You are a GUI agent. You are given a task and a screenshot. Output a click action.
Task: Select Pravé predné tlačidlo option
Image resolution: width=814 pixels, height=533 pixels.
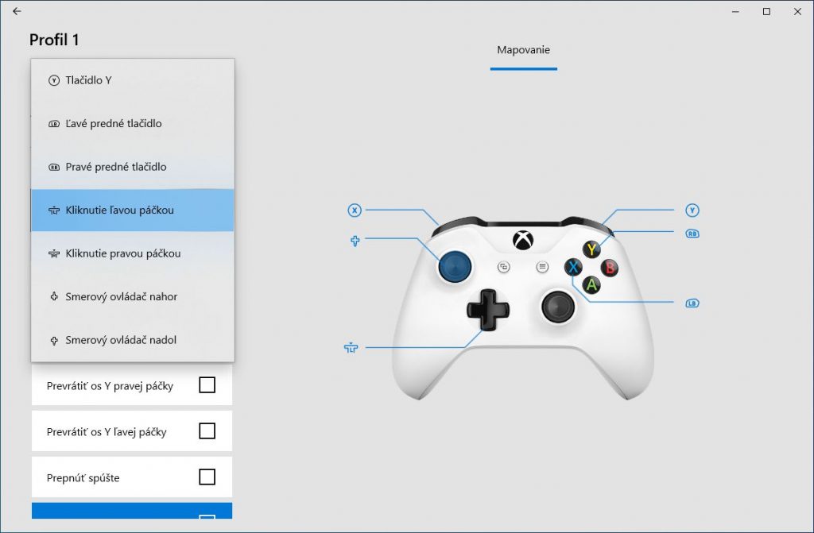133,167
